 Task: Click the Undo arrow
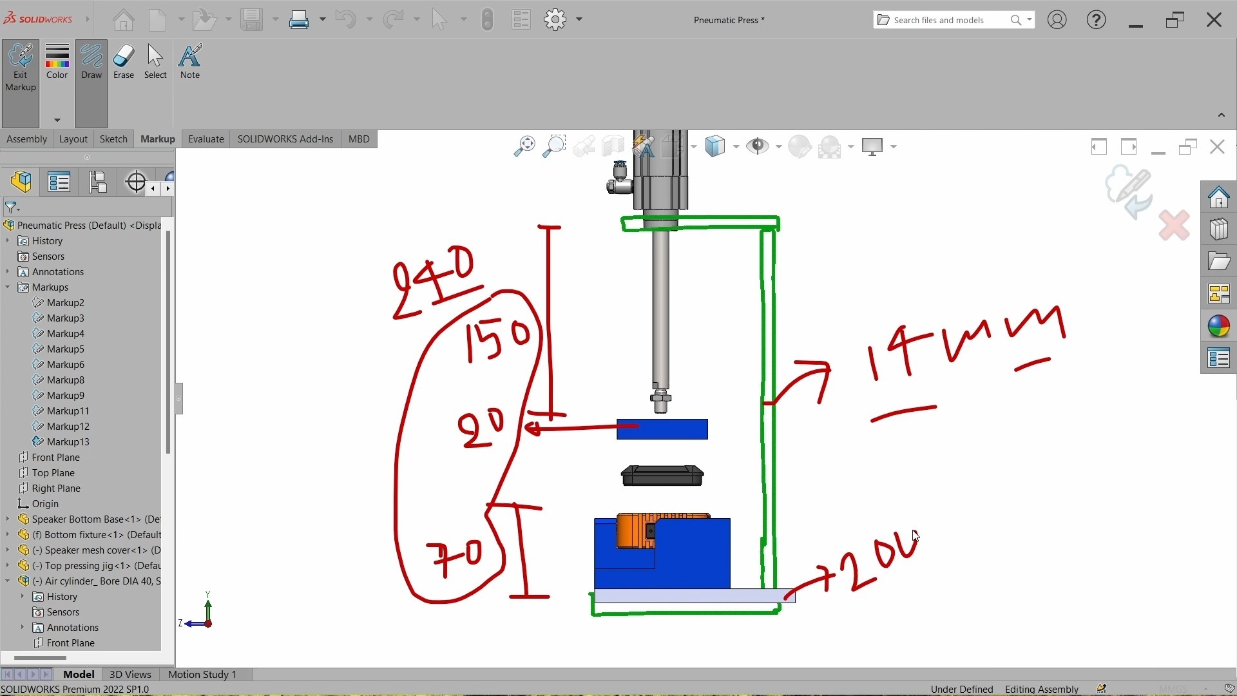pyautogui.click(x=346, y=20)
